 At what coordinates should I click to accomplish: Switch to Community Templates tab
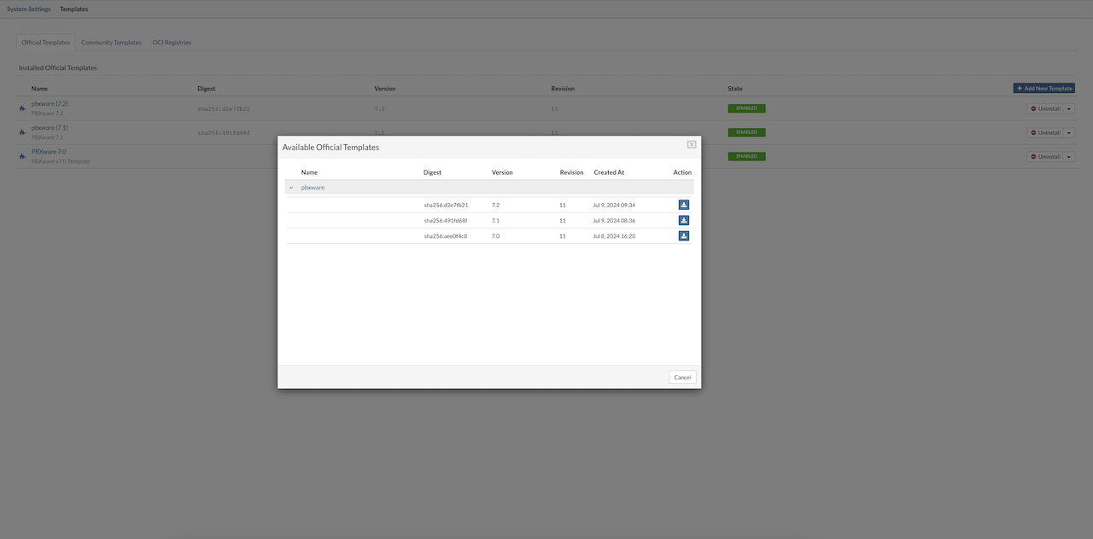pyautogui.click(x=111, y=43)
